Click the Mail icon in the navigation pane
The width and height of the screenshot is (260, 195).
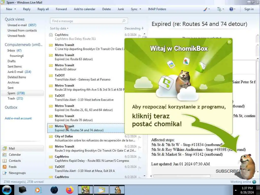(5, 148)
